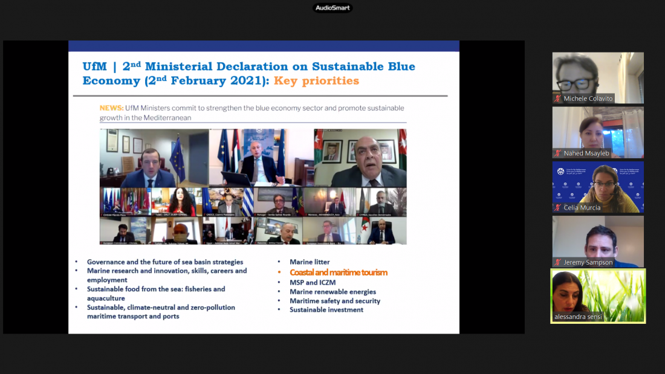Click the MSP and ICZM bullet point

point(313,283)
